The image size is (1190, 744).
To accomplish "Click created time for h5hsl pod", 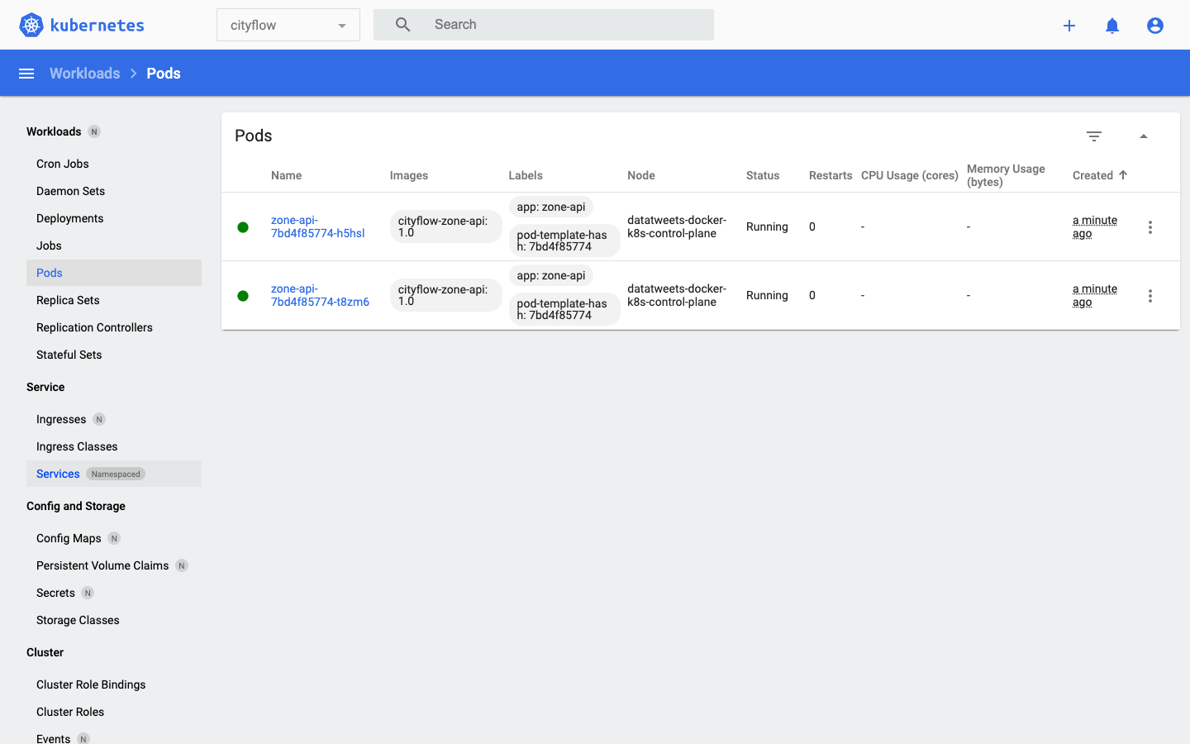I will tap(1095, 227).
